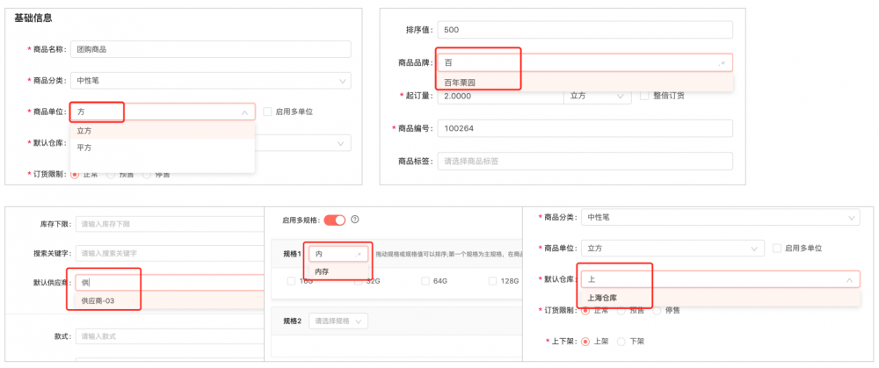This screenshot has width=879, height=368.
Task: Choose 停售 radio above the 上下架 row
Action: tap(657, 310)
